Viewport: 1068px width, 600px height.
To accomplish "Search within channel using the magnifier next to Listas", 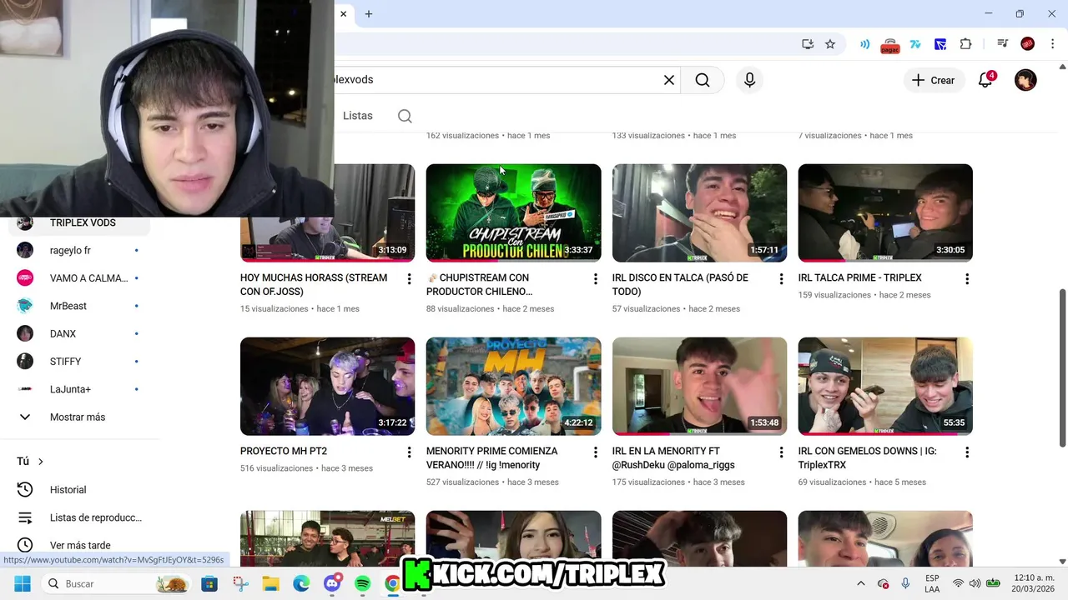I will pos(405,116).
